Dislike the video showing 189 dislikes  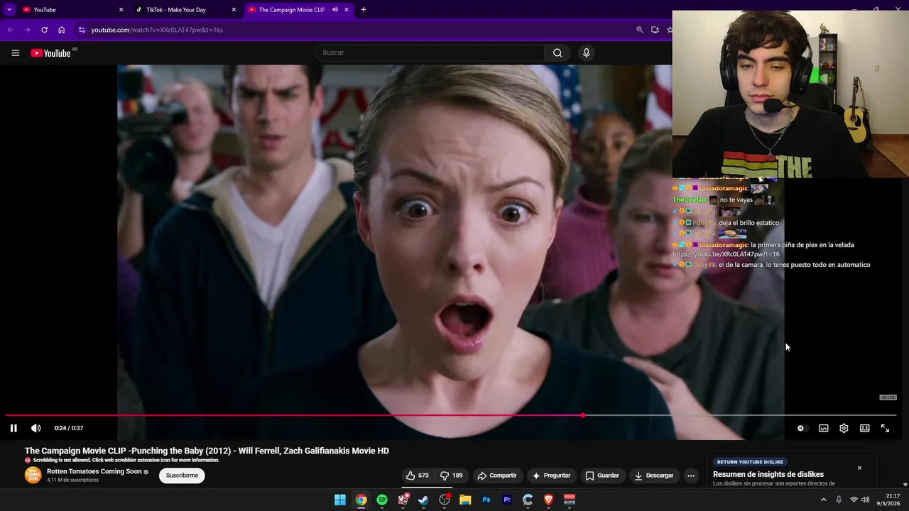coord(452,476)
